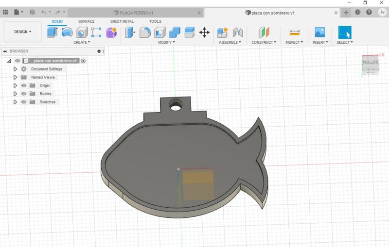
Task: Select the Insert image icon
Action: click(320, 33)
